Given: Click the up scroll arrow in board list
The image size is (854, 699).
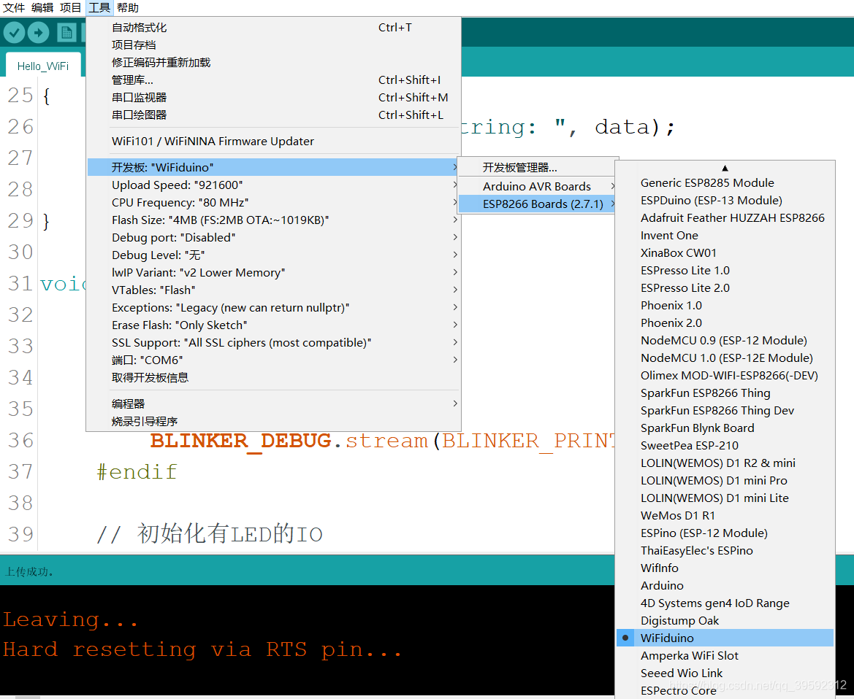Looking at the screenshot, I should click(x=724, y=167).
